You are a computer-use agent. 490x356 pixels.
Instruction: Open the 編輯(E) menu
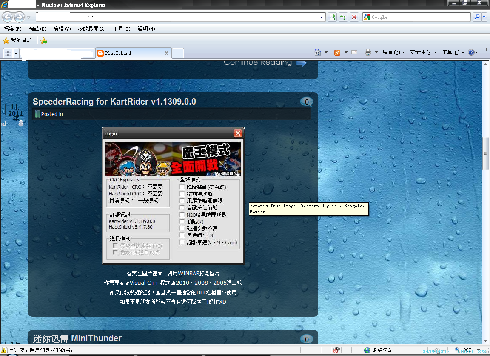pos(37,29)
